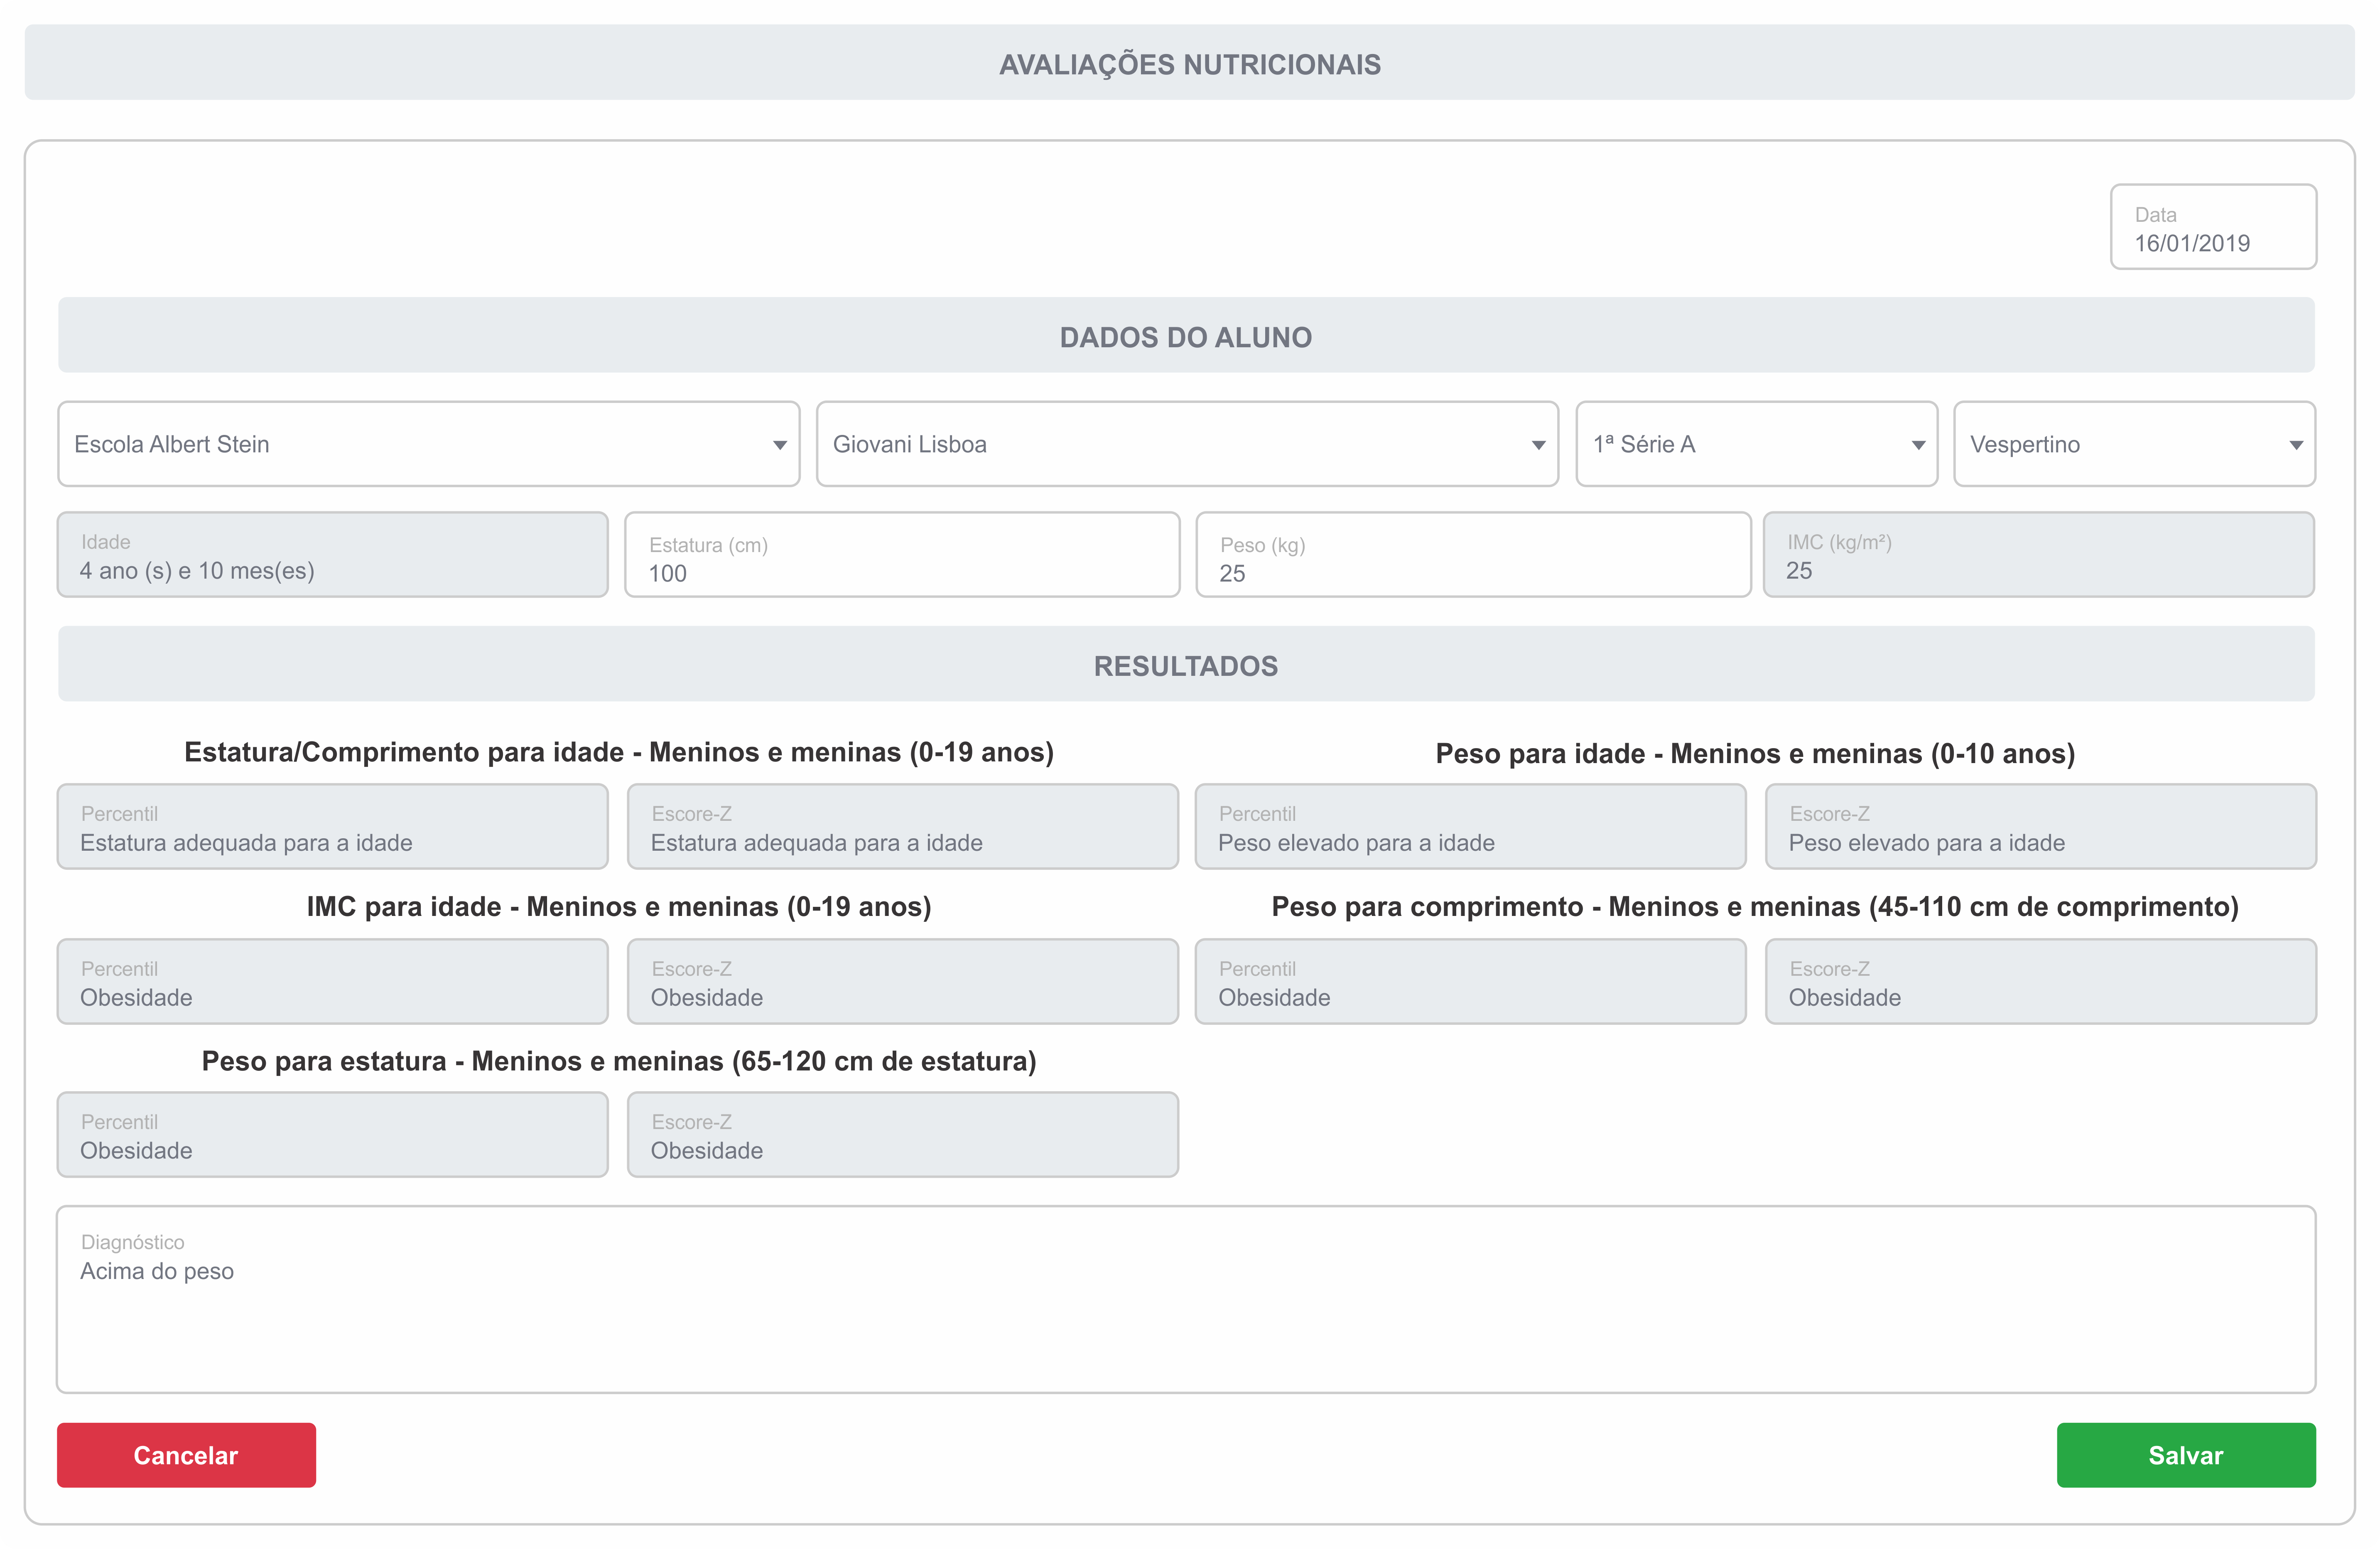The width and height of the screenshot is (2380, 1549).
Task: Expand the 1ª Série A class dropdown
Action: pyautogui.click(x=1756, y=444)
